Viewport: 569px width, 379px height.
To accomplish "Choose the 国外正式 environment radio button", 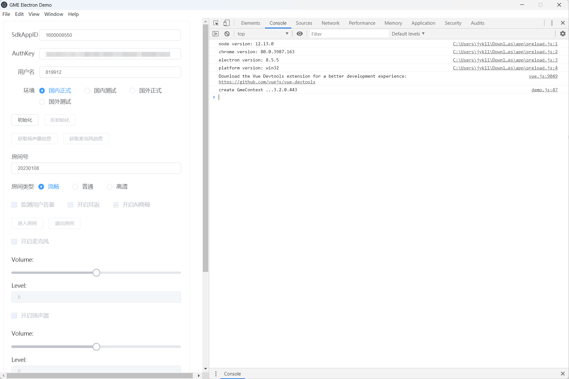I will pos(133,91).
